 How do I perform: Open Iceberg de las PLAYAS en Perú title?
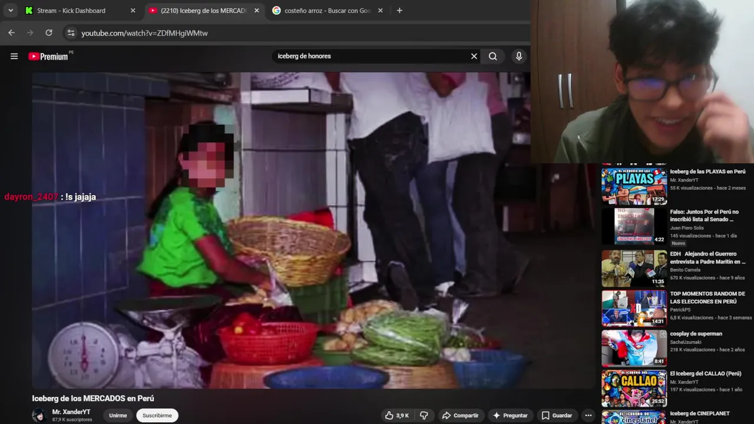coord(707,171)
